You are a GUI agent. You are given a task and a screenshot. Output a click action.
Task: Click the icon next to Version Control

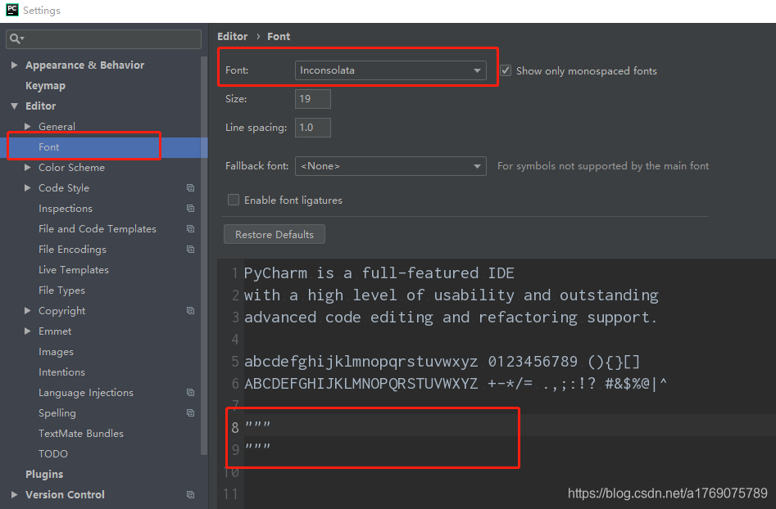pos(190,494)
